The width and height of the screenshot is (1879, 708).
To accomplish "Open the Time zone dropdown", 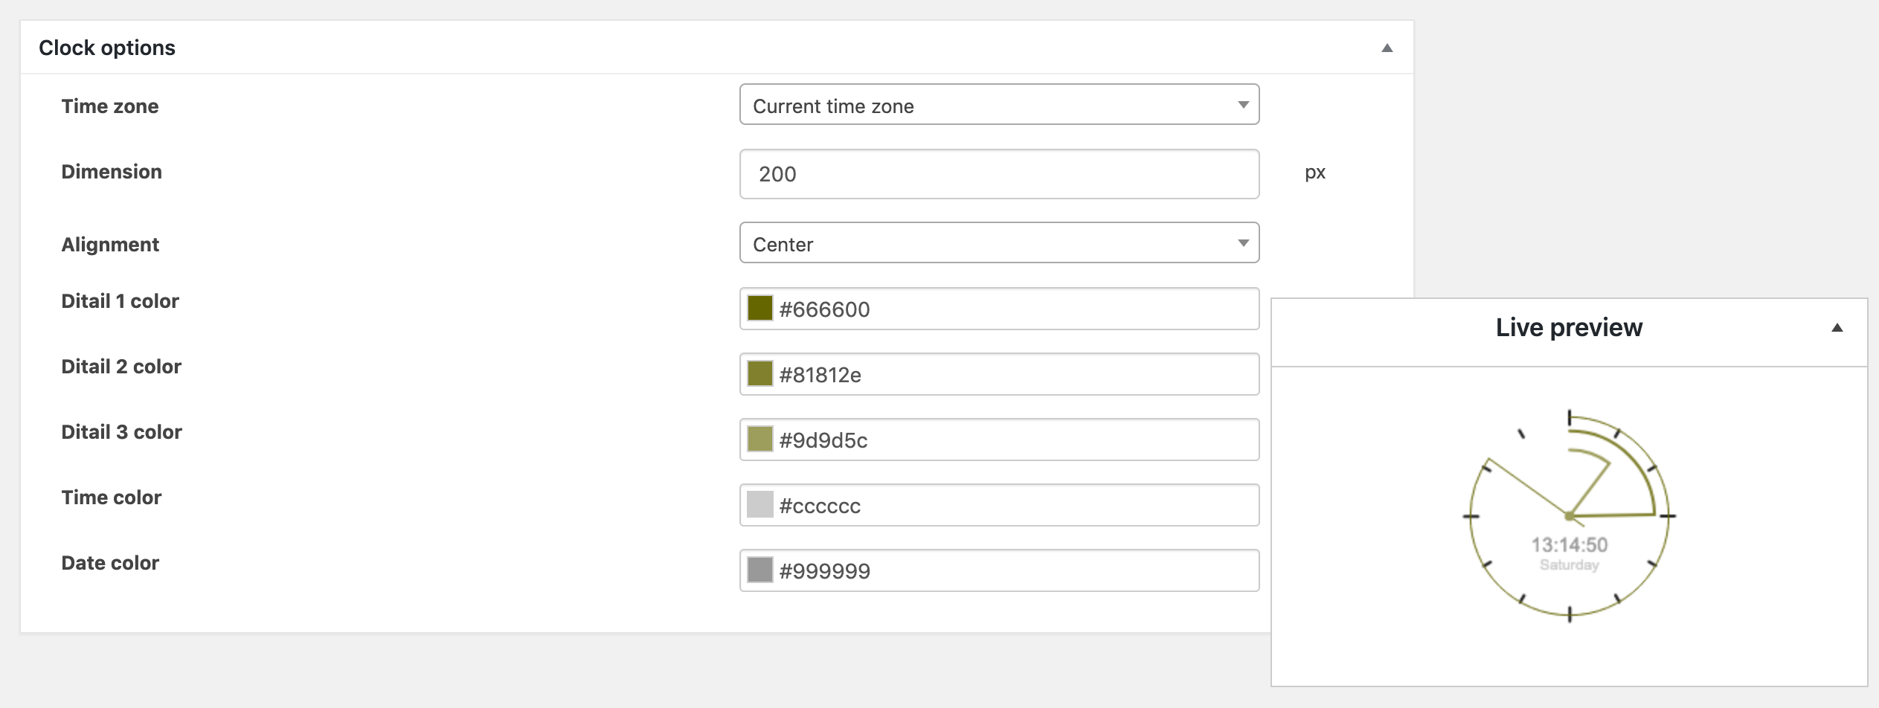I will click(999, 105).
